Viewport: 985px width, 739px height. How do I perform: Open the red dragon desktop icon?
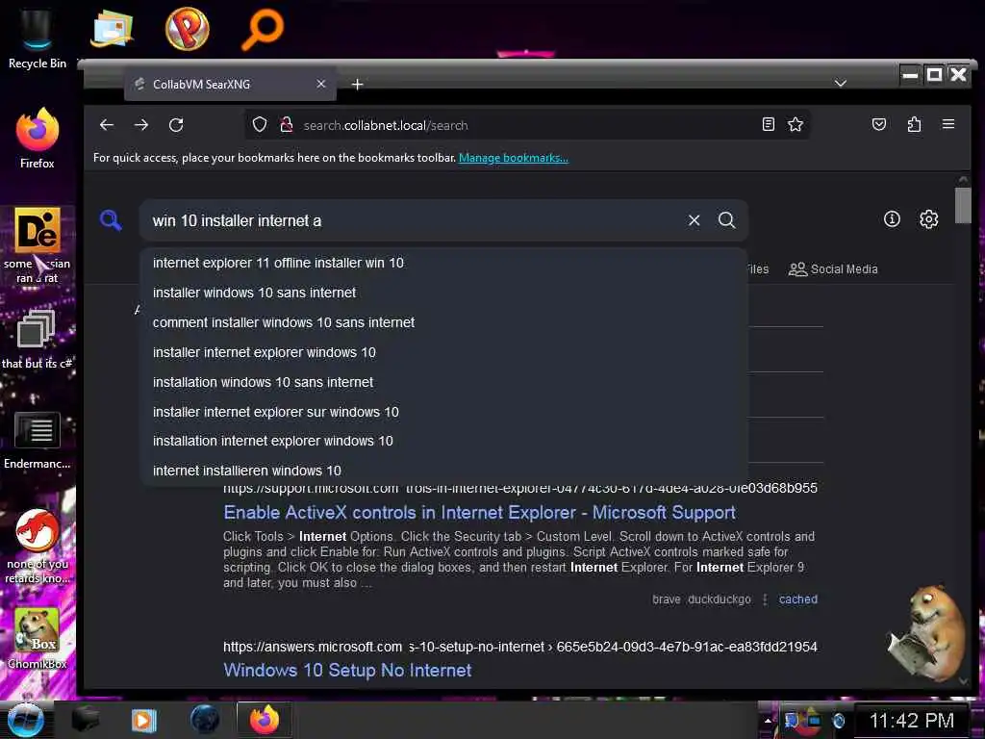pos(38,547)
